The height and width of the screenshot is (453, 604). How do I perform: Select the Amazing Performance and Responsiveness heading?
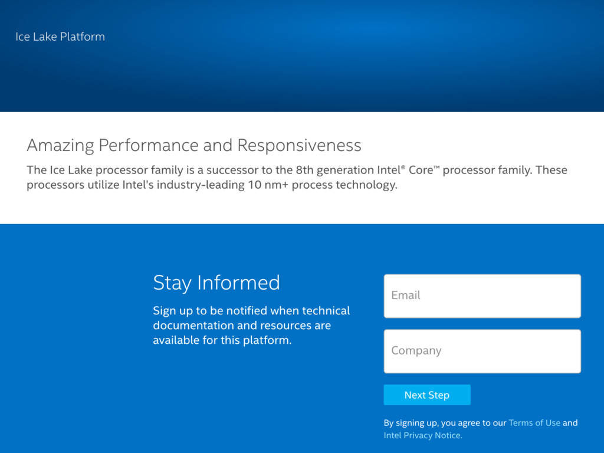193,145
